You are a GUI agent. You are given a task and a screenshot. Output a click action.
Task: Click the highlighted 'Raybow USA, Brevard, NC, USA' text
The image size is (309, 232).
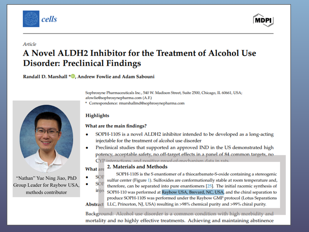(193, 192)
